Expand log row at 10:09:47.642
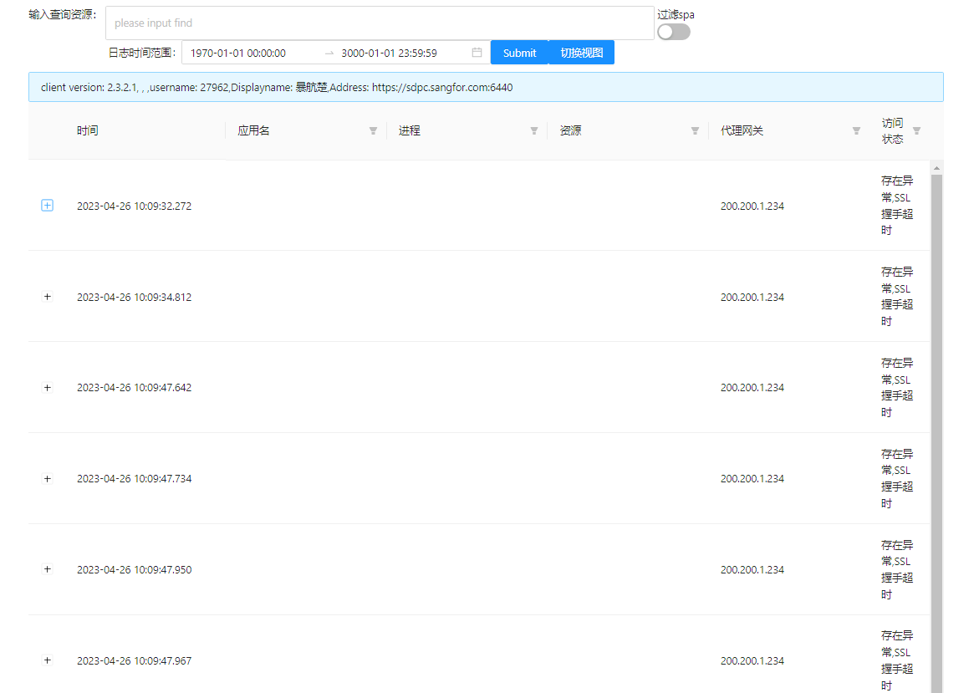 (48, 388)
